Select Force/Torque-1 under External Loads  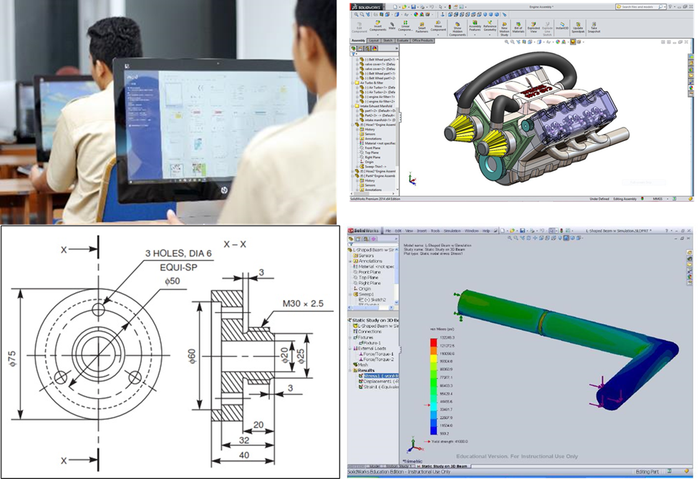377,354
